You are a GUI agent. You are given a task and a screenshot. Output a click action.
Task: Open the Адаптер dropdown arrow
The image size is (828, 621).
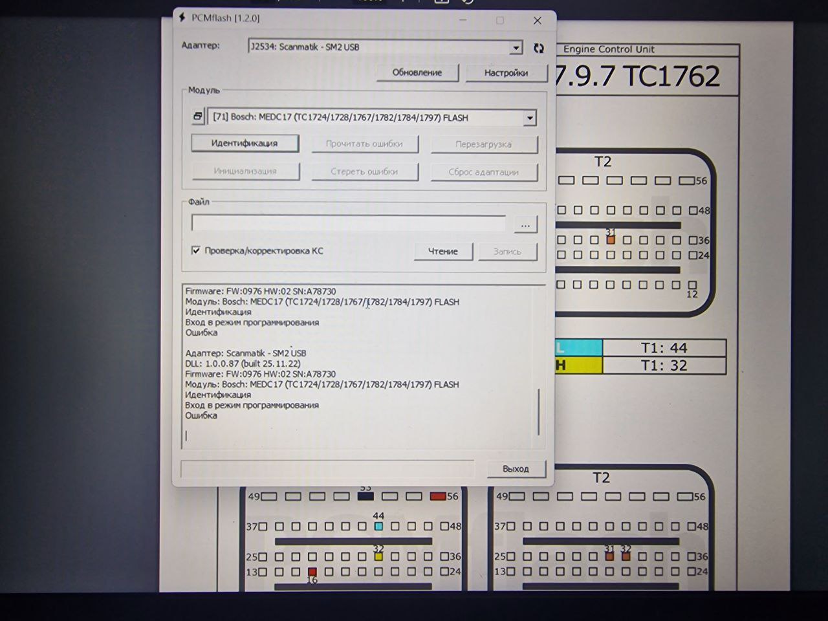coord(516,47)
